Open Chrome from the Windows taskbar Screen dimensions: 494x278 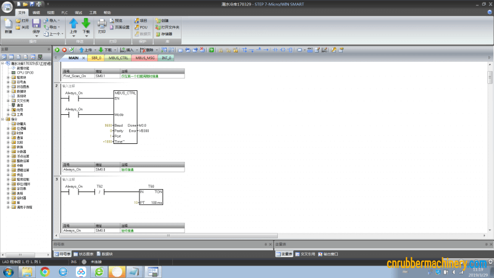coord(44,271)
